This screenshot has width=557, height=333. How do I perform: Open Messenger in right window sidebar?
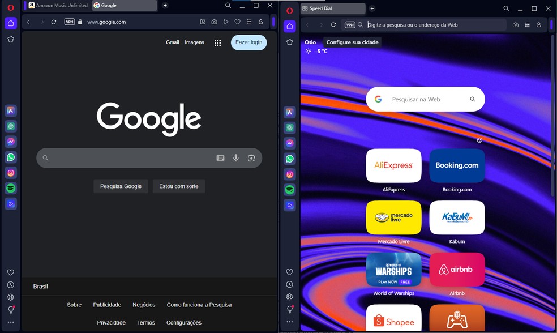(289, 143)
